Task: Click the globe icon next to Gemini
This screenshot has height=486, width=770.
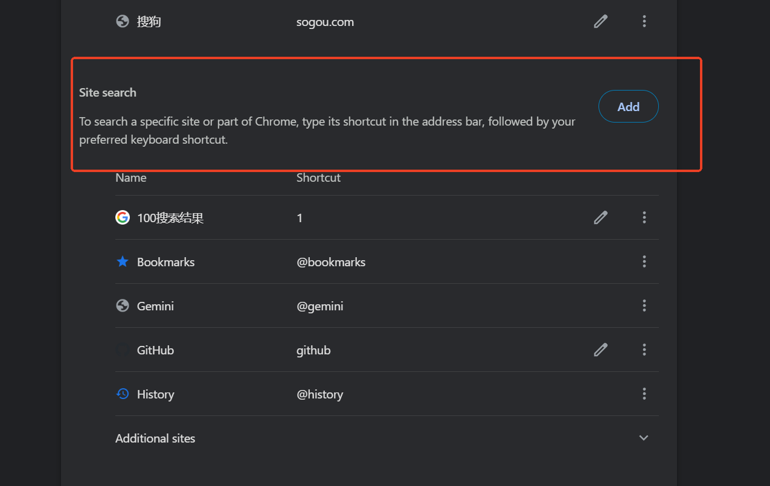Action: tap(123, 305)
